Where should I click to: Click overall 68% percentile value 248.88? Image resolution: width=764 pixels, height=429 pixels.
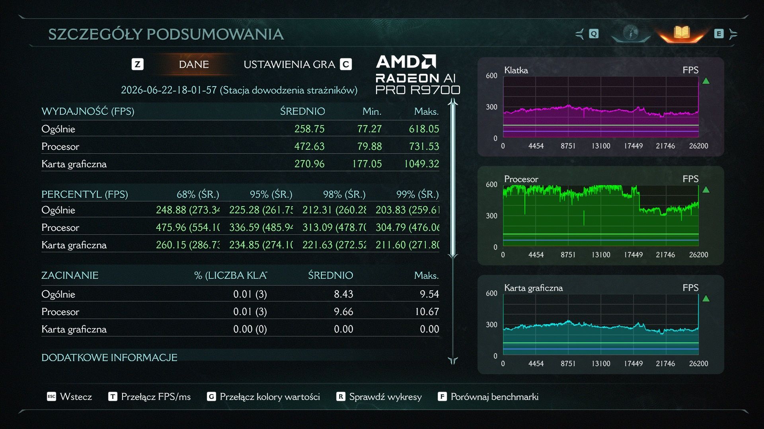[188, 210]
